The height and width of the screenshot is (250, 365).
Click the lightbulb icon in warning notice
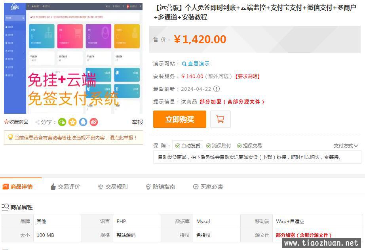[10, 137]
